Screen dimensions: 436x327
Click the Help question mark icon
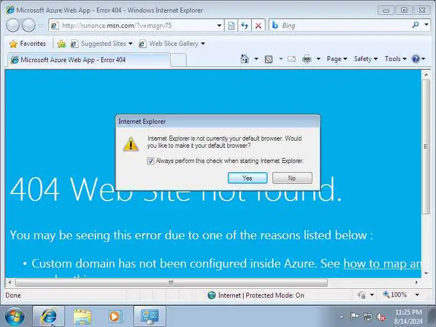click(416, 59)
